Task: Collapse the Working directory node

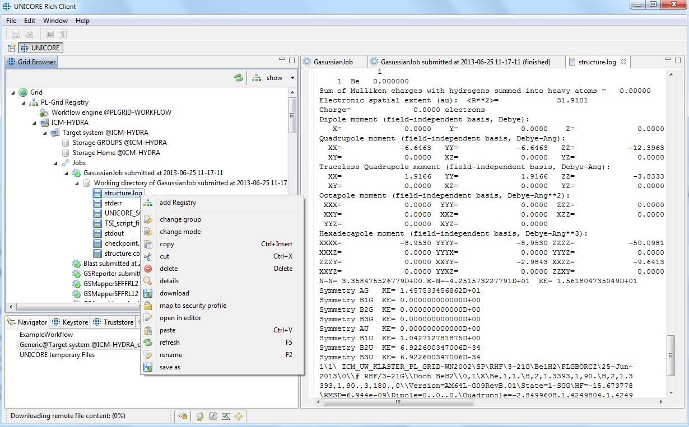Action: click(x=77, y=183)
